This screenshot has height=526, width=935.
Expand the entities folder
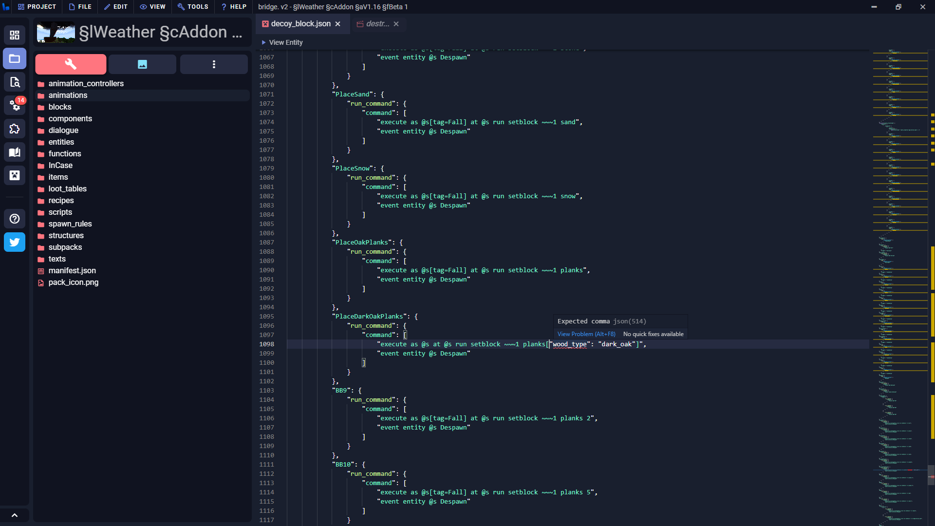pyautogui.click(x=61, y=142)
